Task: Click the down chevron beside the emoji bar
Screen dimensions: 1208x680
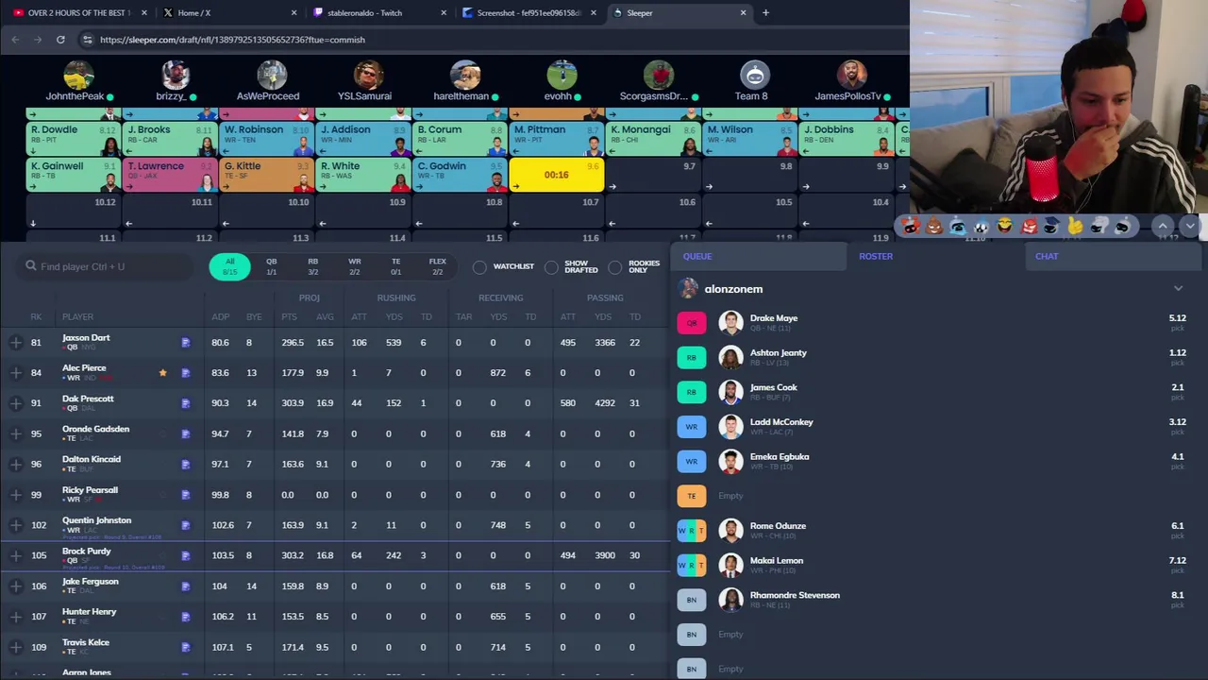Action: (1190, 227)
